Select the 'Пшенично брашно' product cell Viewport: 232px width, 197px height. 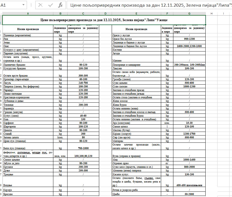(28, 65)
